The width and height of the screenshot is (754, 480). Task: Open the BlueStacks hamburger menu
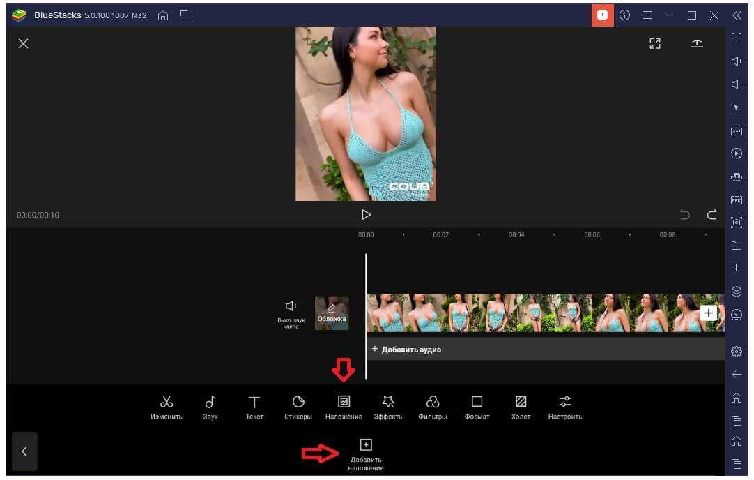(647, 15)
